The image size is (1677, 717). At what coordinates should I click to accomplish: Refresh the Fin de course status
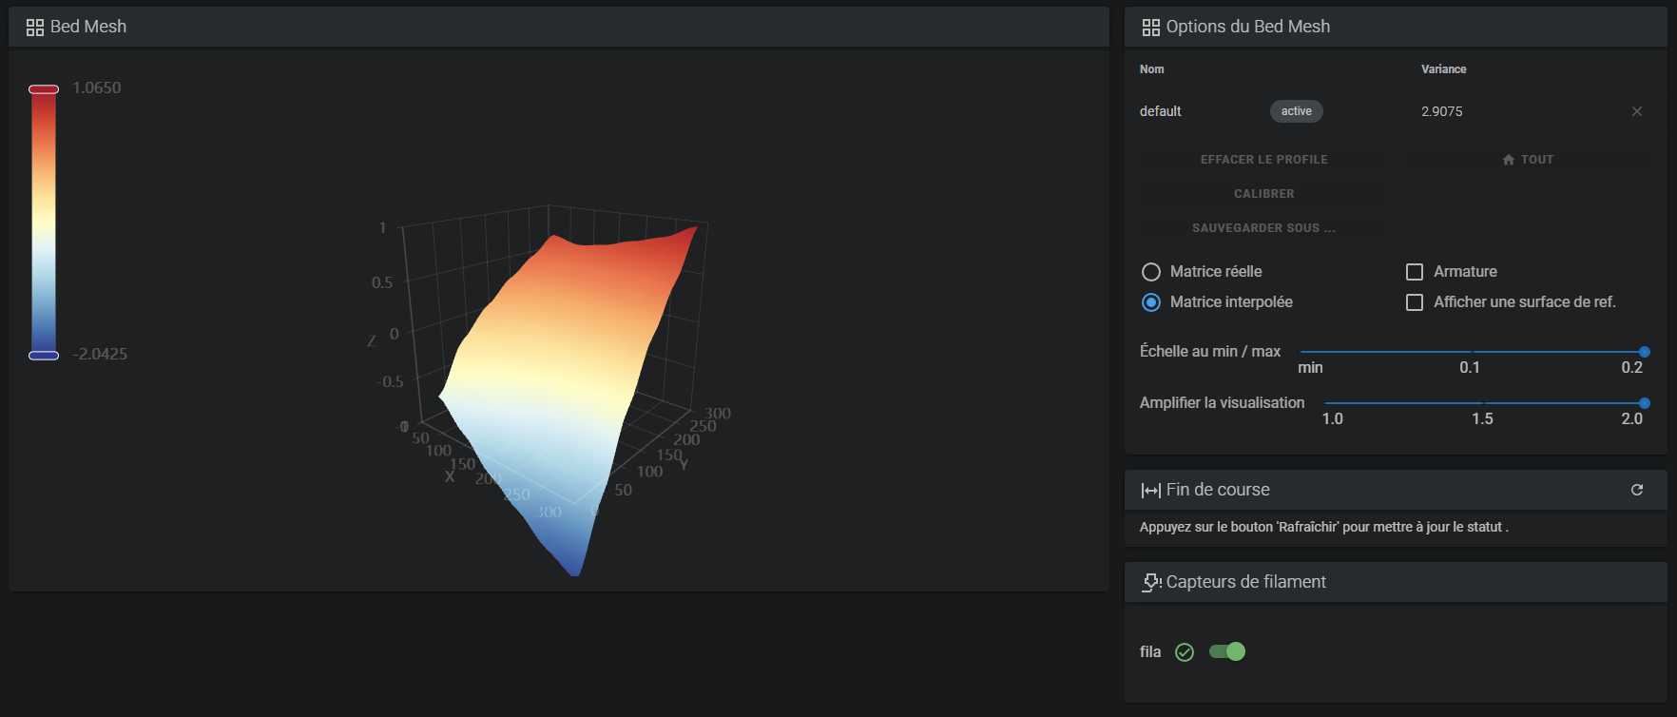pyautogui.click(x=1636, y=490)
